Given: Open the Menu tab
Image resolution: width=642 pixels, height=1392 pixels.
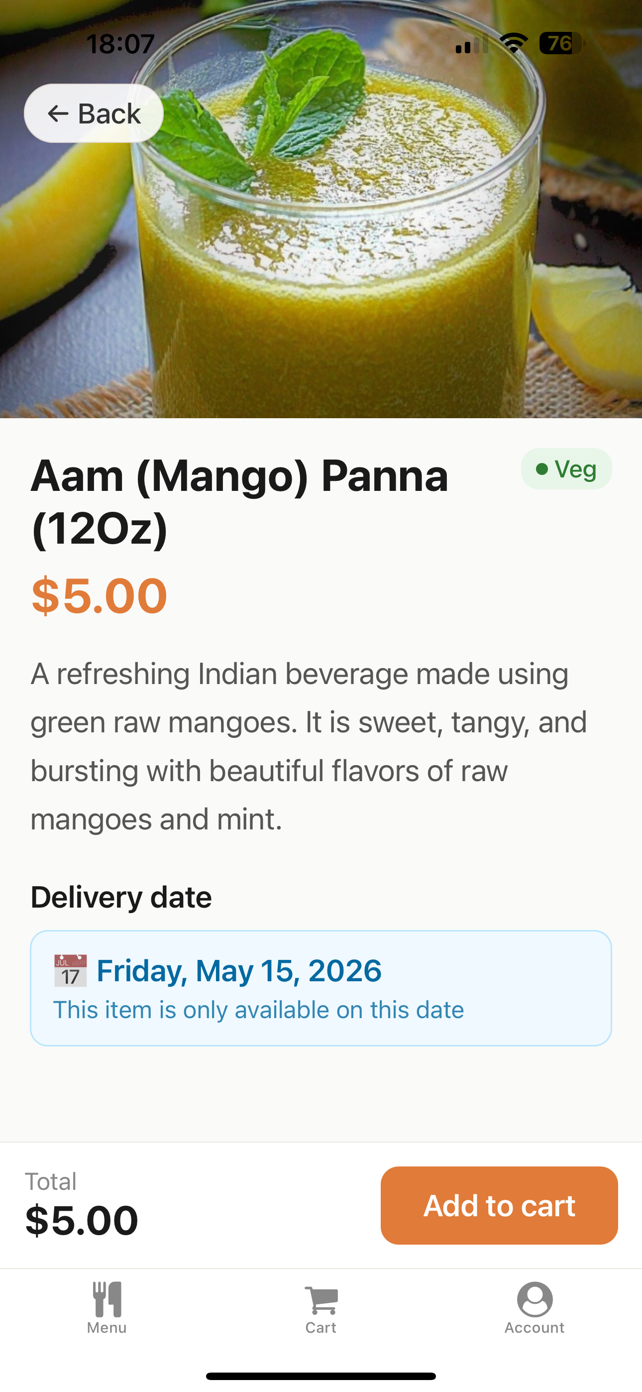Looking at the screenshot, I should coord(107,1308).
